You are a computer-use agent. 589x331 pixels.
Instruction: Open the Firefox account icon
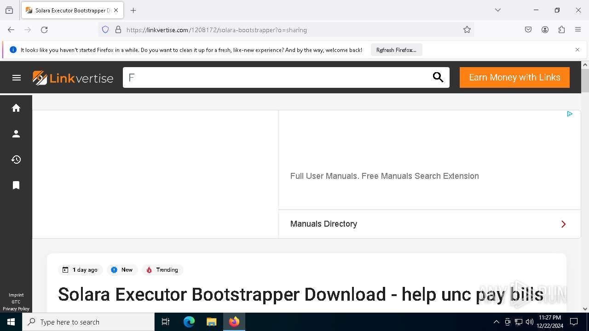click(x=545, y=30)
